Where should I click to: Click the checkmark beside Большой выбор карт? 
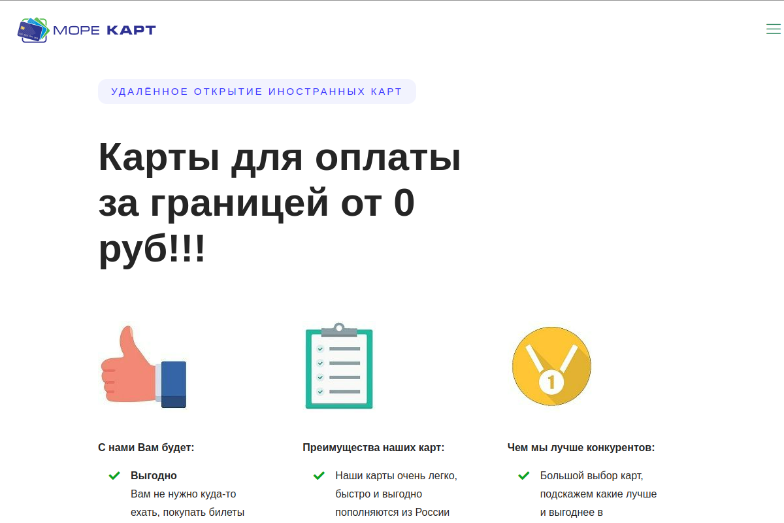tap(524, 475)
